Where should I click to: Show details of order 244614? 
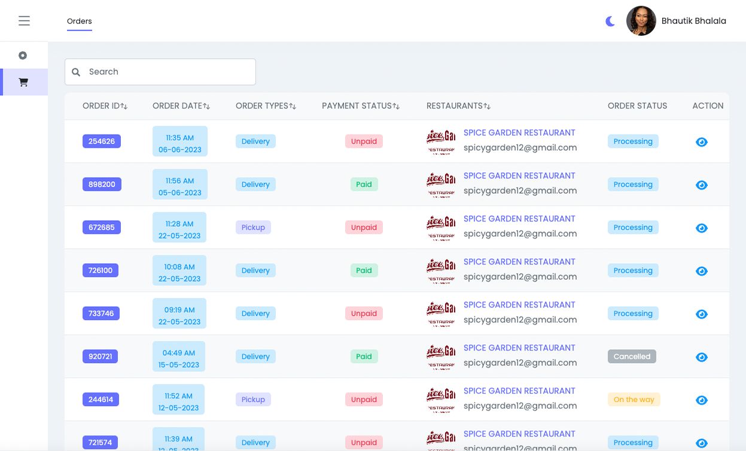click(x=702, y=400)
